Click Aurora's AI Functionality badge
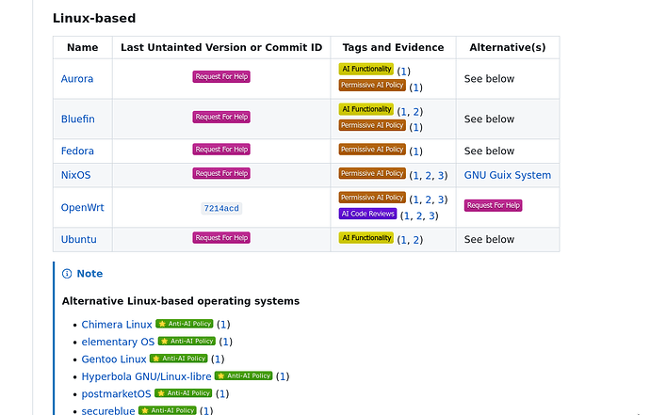 366,70
